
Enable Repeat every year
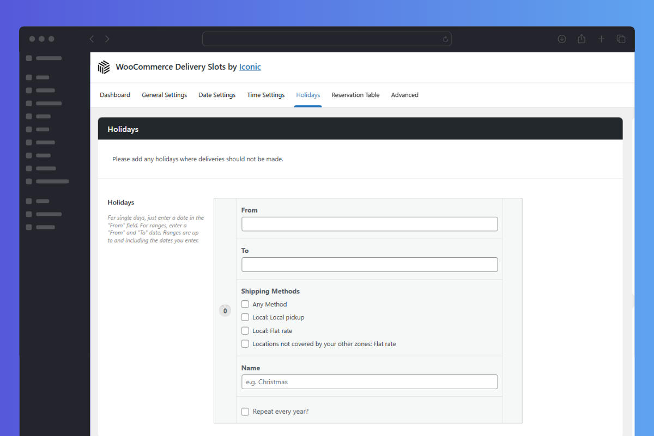click(245, 411)
